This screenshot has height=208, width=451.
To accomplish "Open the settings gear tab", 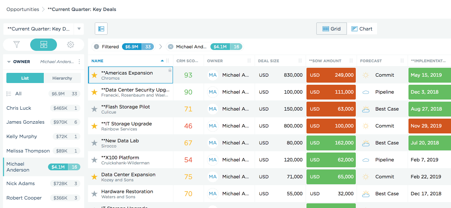I will pos(71,44).
